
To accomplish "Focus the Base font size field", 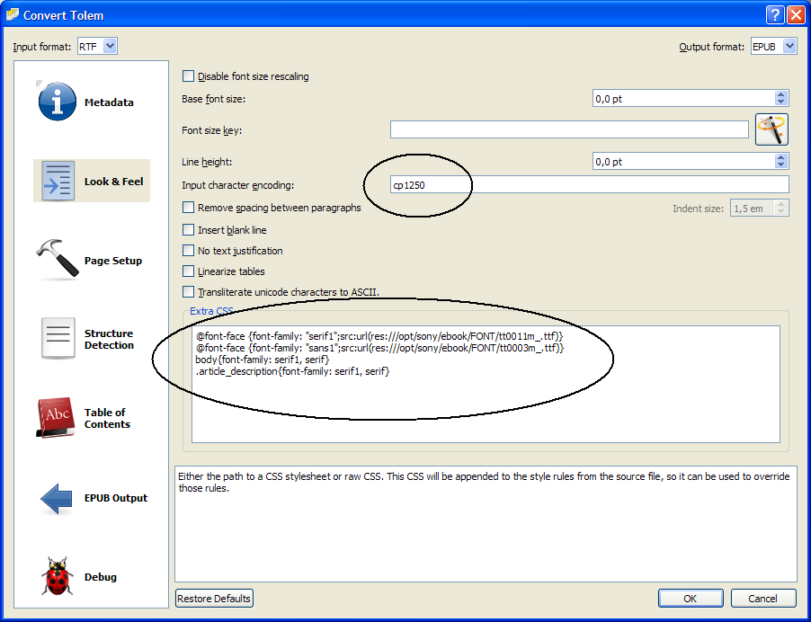I will 683,98.
